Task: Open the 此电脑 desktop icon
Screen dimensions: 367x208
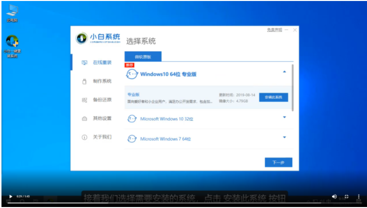Action: [x=12, y=13]
